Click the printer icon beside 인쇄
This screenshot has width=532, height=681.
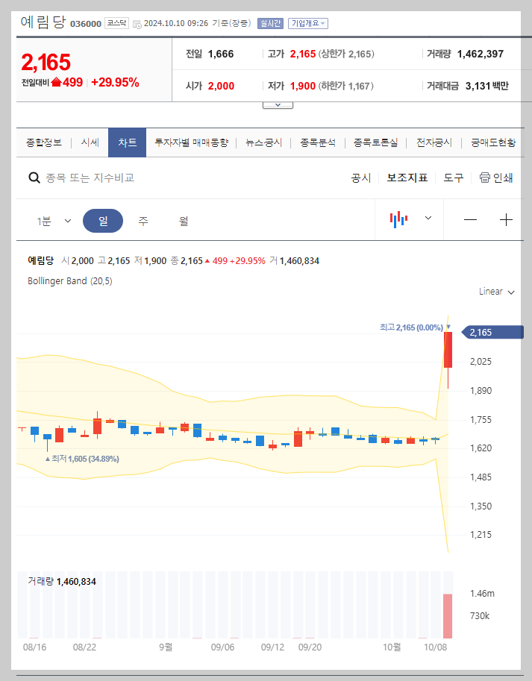[484, 178]
